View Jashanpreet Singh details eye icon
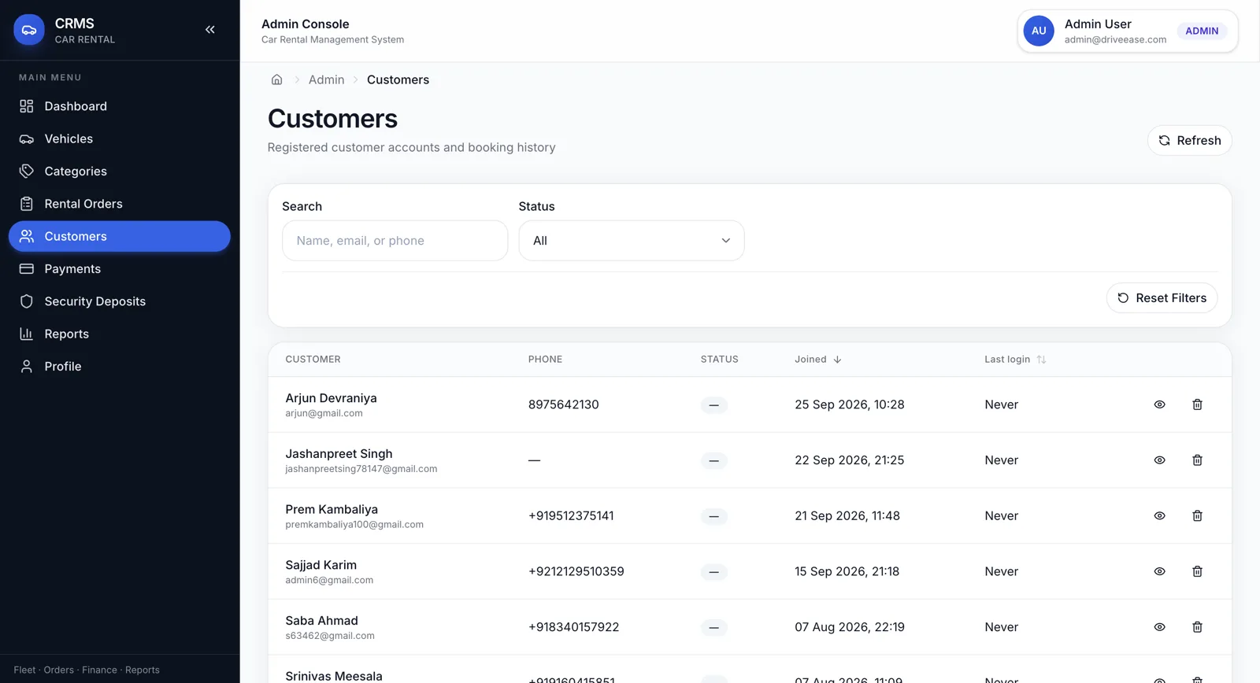 1159,460
